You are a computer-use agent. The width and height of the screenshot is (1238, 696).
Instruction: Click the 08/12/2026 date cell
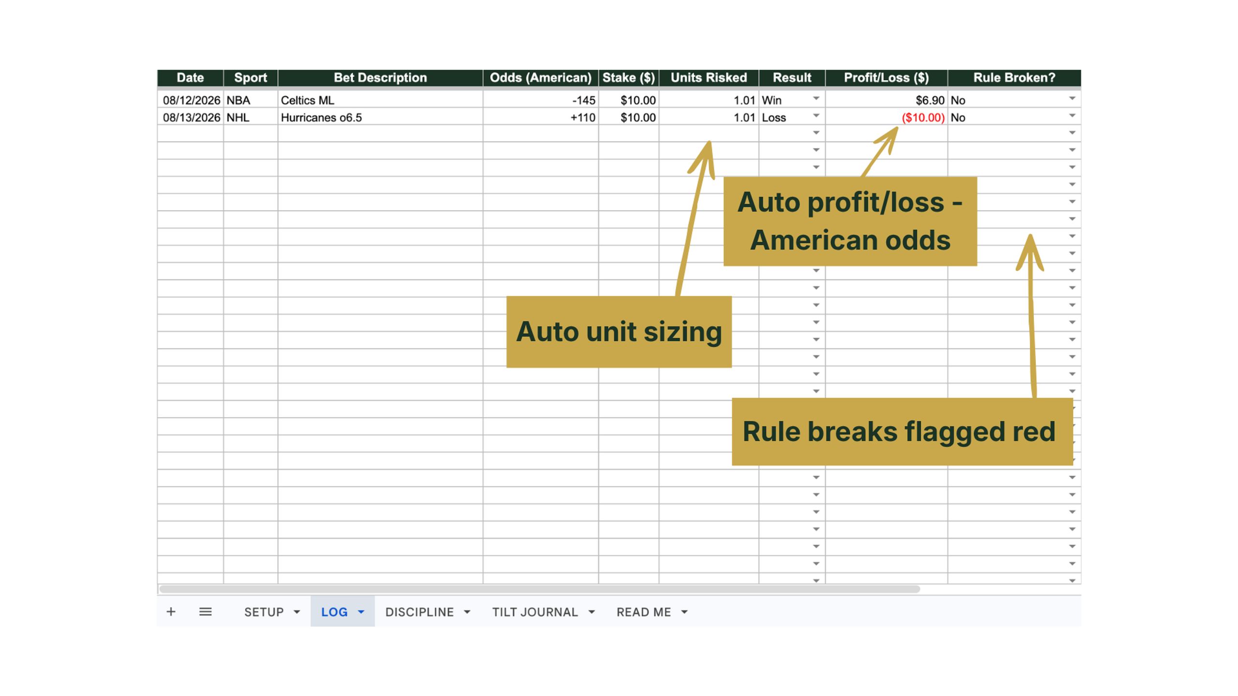pos(191,100)
